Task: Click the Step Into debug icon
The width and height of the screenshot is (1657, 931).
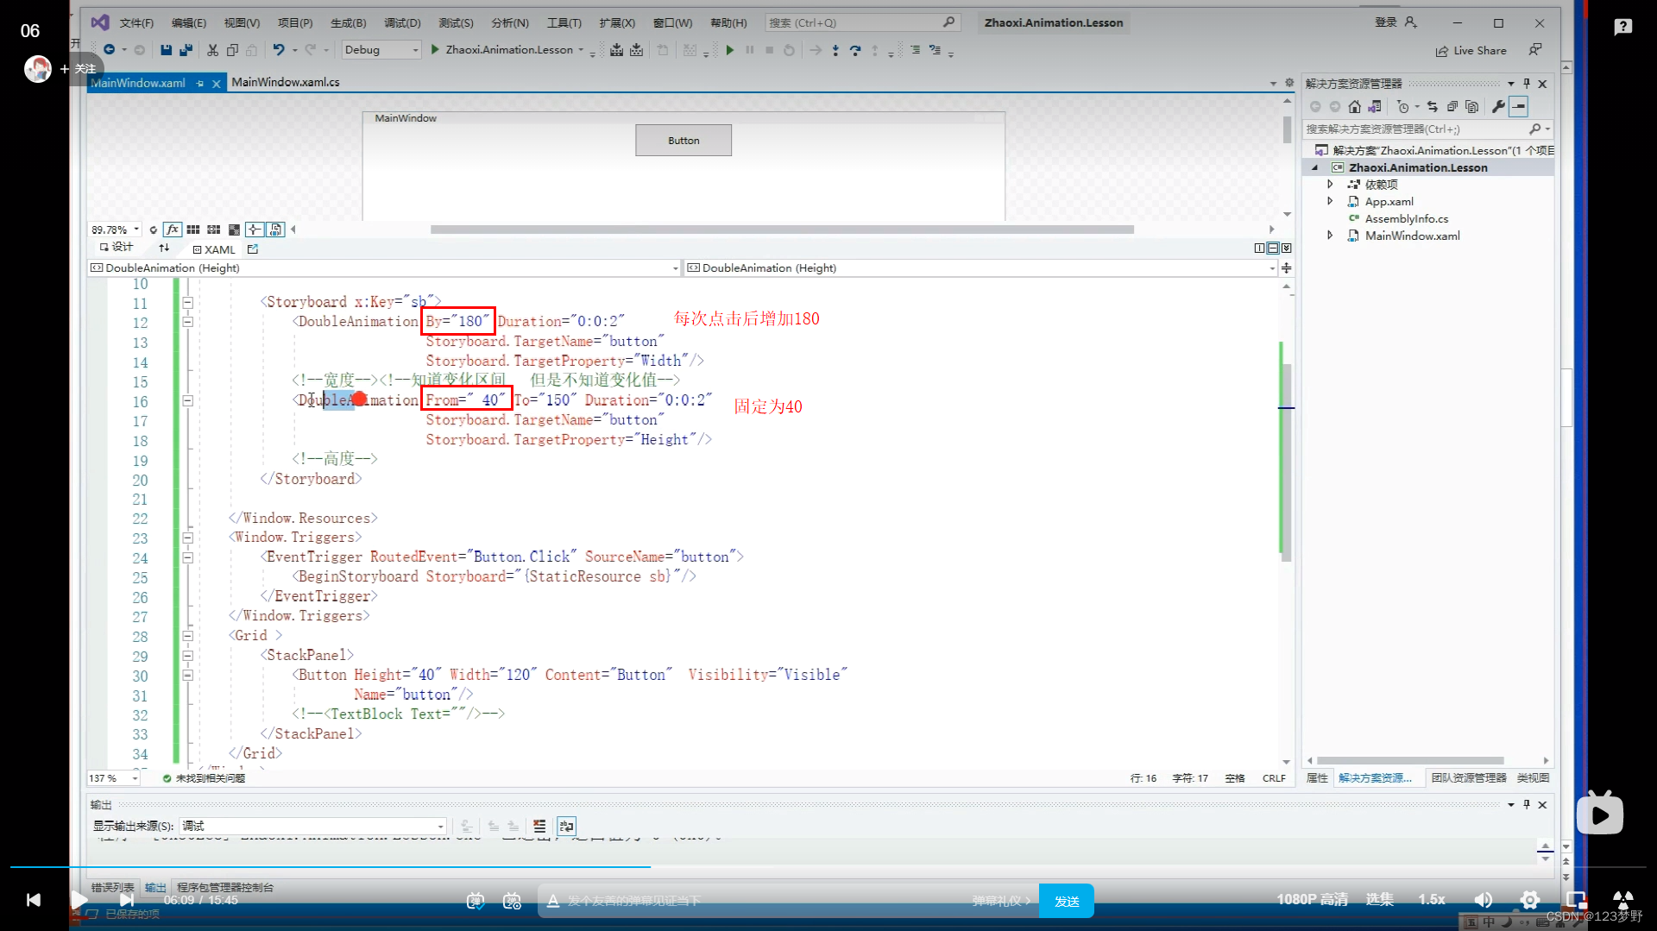Action: point(835,50)
